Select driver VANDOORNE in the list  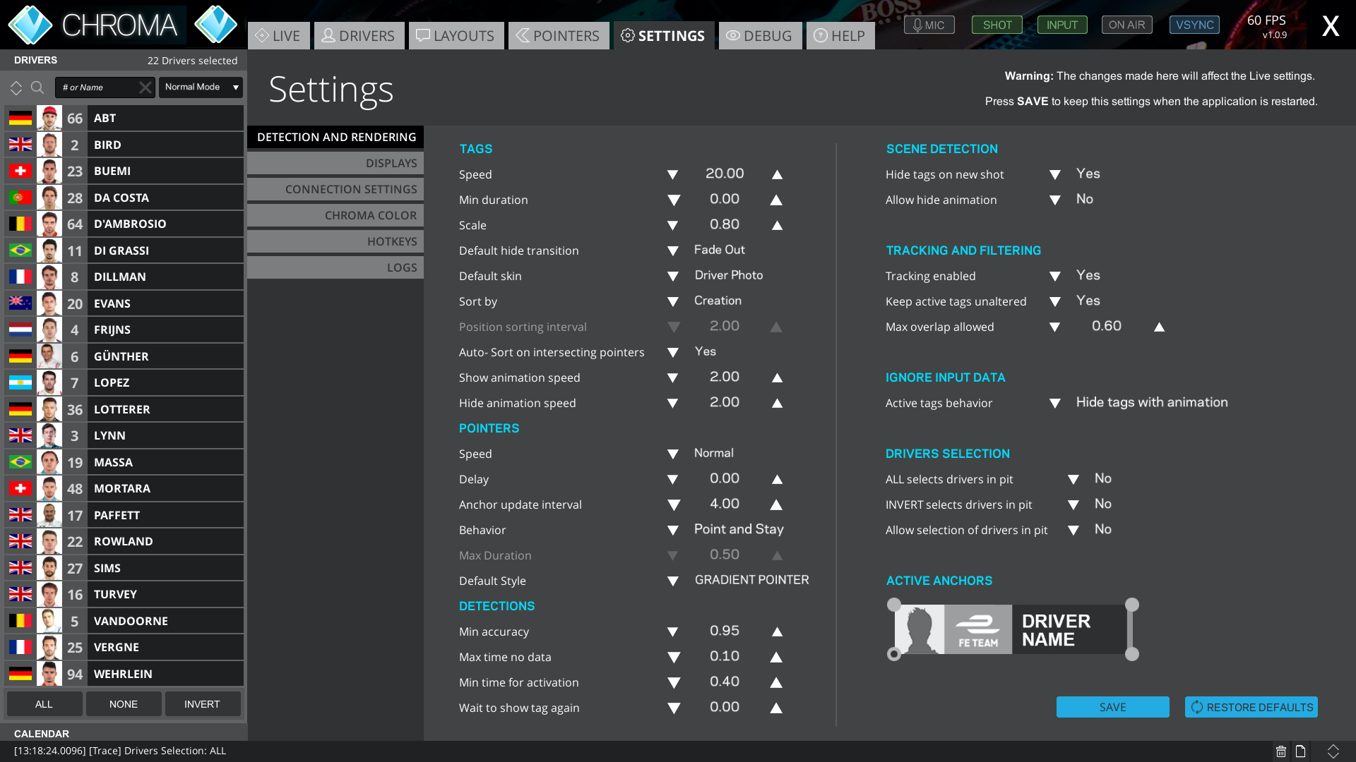pyautogui.click(x=131, y=621)
